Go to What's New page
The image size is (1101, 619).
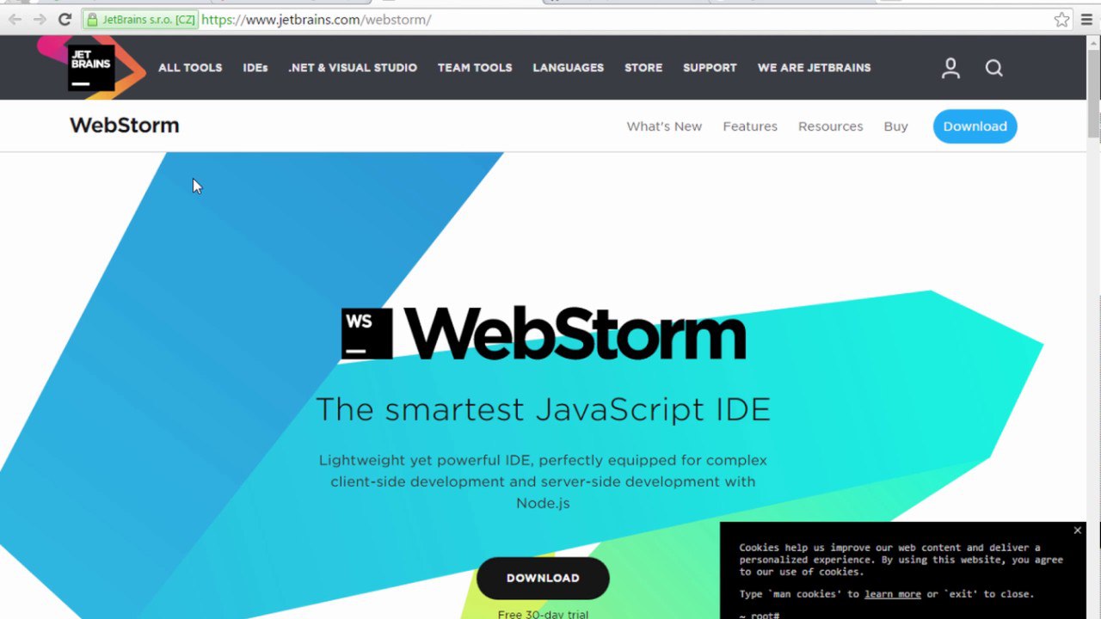point(664,126)
